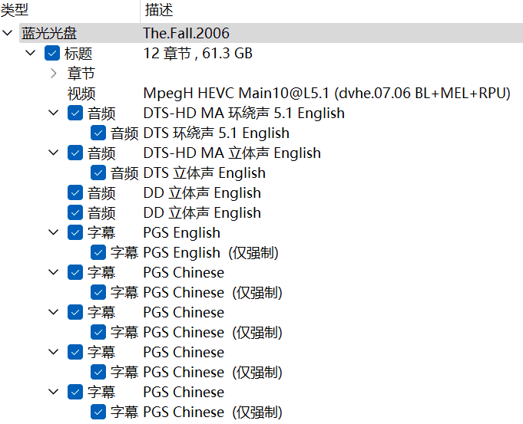This screenshot has width=523, height=424.
Task: Uncheck DTS-HD MA 环绕声 5.1 English audio
Action: point(75,113)
